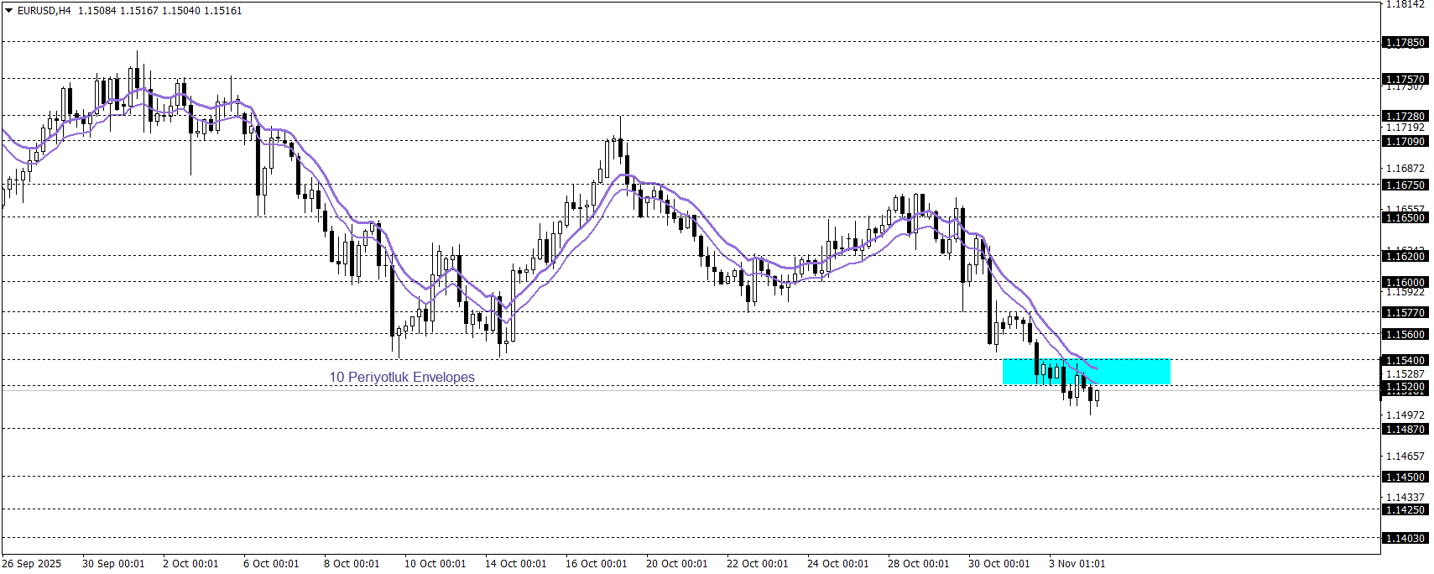
Task: Click the 1.15200 horizontal line price tag
Action: click(x=1405, y=387)
